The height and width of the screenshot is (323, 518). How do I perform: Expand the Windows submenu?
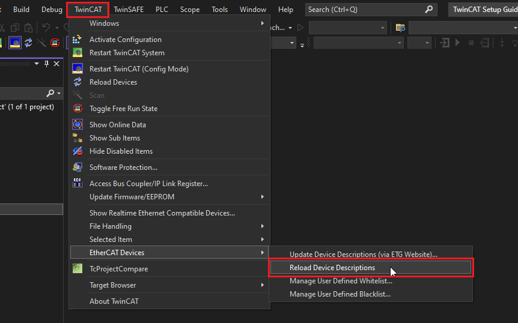169,23
